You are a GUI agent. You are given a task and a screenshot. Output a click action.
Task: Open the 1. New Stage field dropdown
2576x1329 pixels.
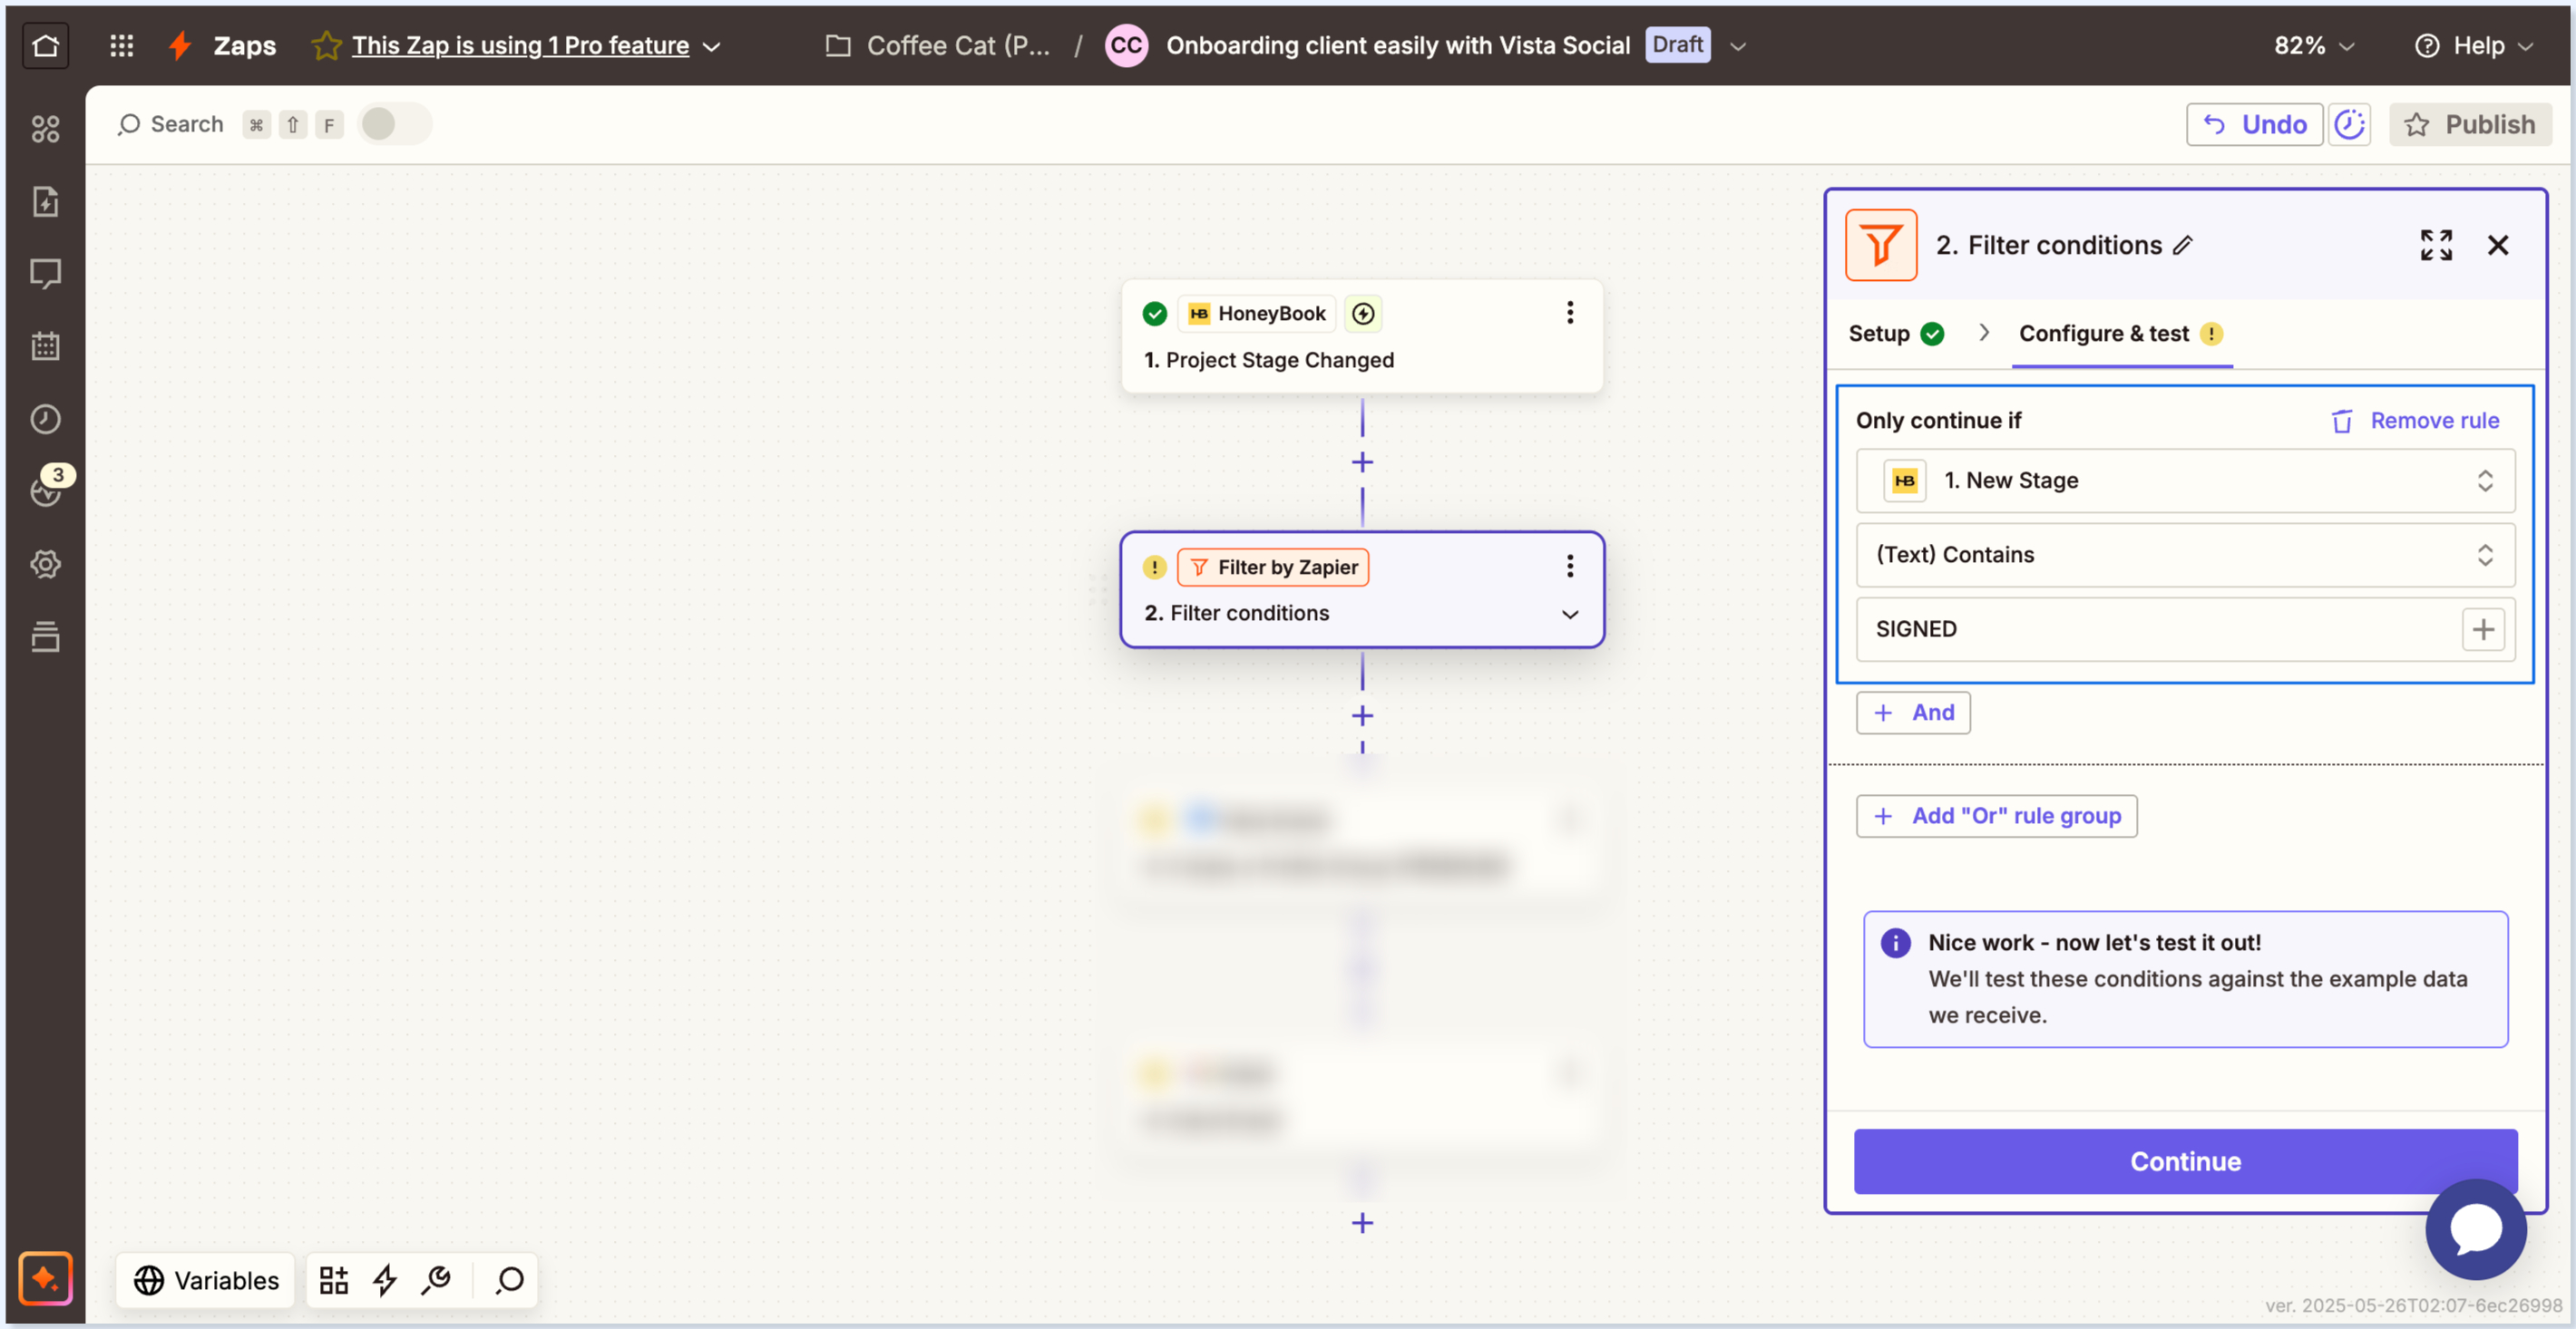2185,480
